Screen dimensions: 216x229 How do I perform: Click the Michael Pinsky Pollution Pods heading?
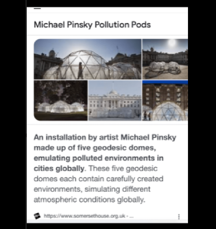(x=92, y=25)
